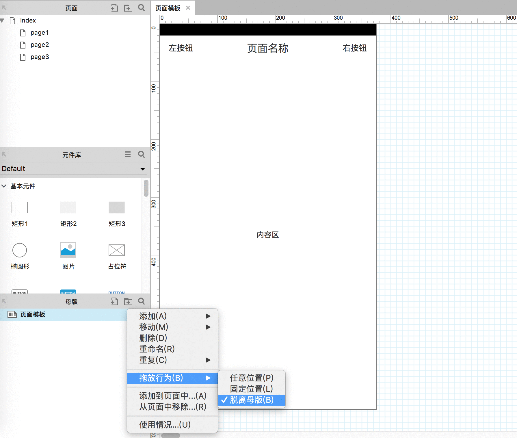This screenshot has height=438, width=517.
Task: Collapse the index page tree
Action: click(2, 21)
